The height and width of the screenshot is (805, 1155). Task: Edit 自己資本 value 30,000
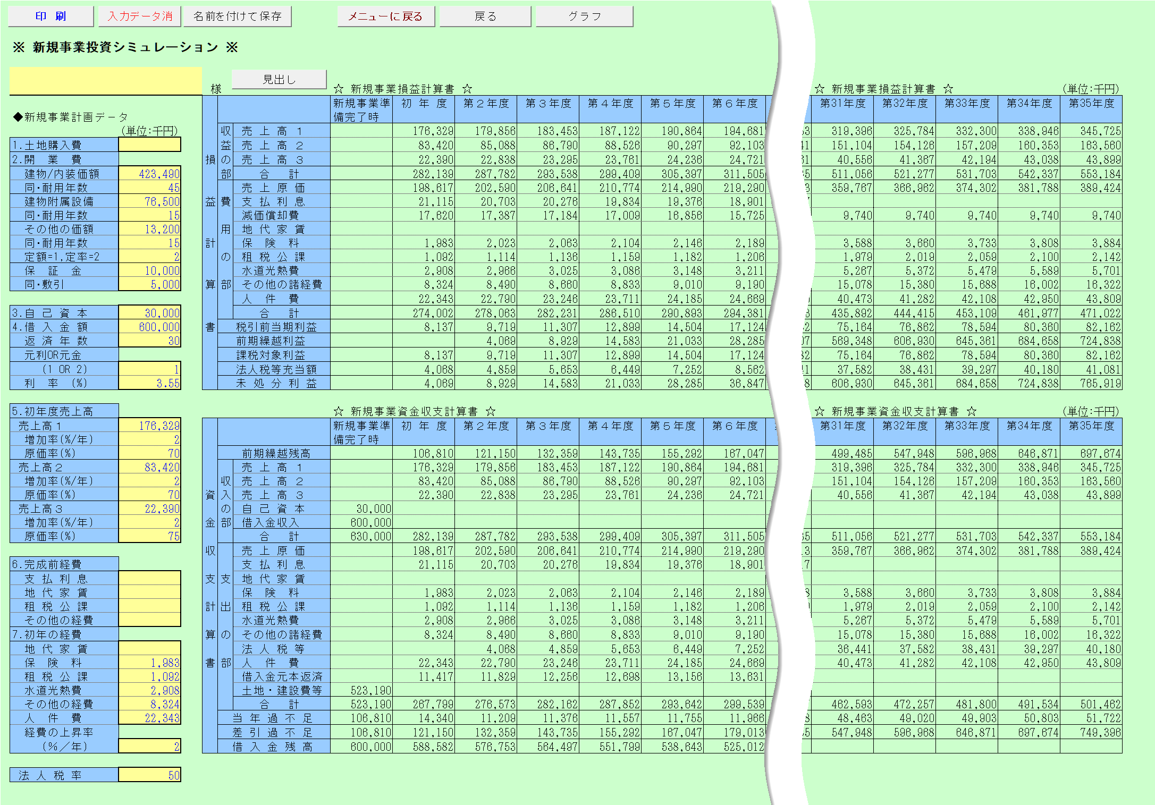click(x=149, y=312)
